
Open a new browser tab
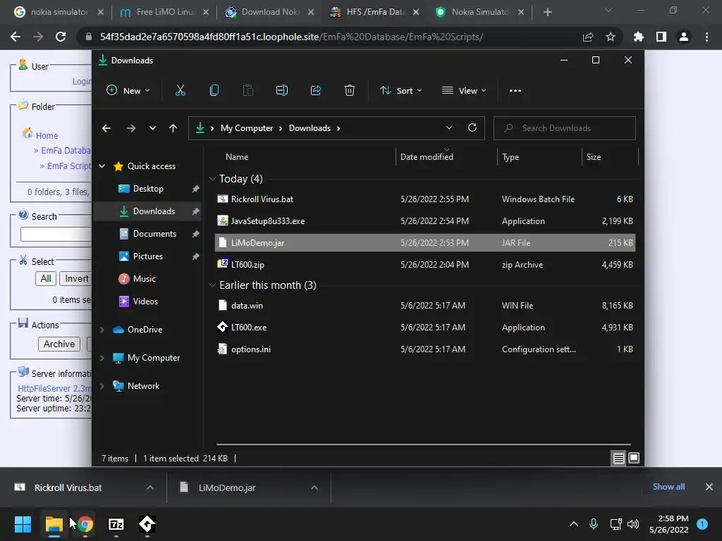pos(547,13)
